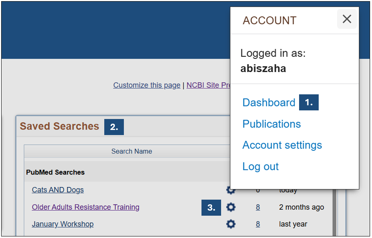Image resolution: width=372 pixels, height=238 pixels.
Task: Open the saved search Cats AND Dogs
Action: coord(58,190)
